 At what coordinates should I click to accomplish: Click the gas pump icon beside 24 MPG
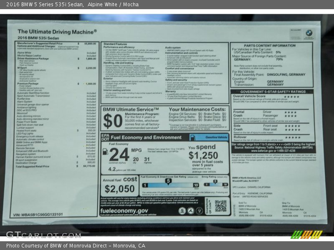(106, 152)
